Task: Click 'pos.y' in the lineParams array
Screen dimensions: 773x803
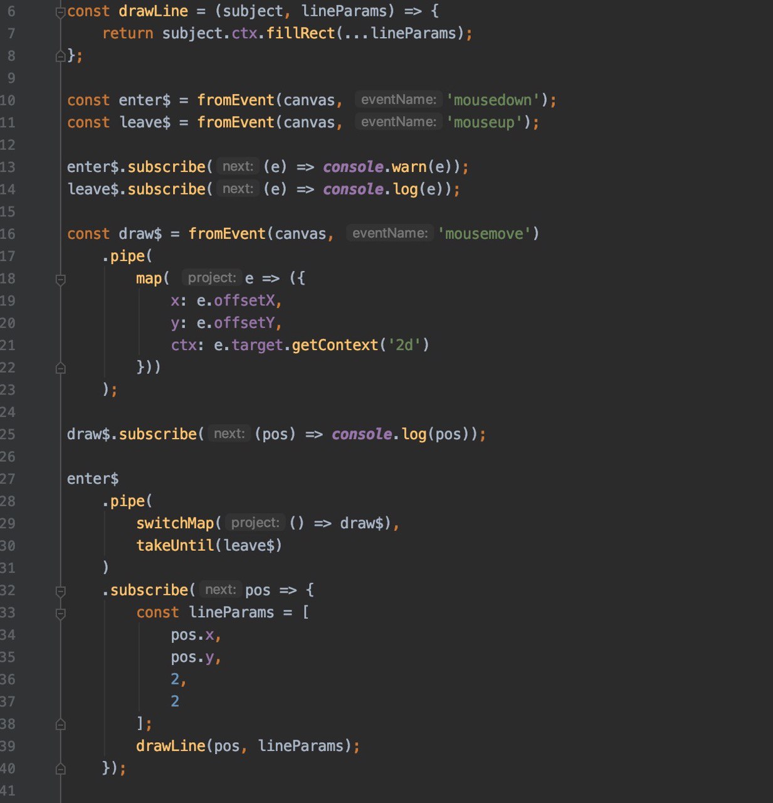Action: (x=192, y=657)
